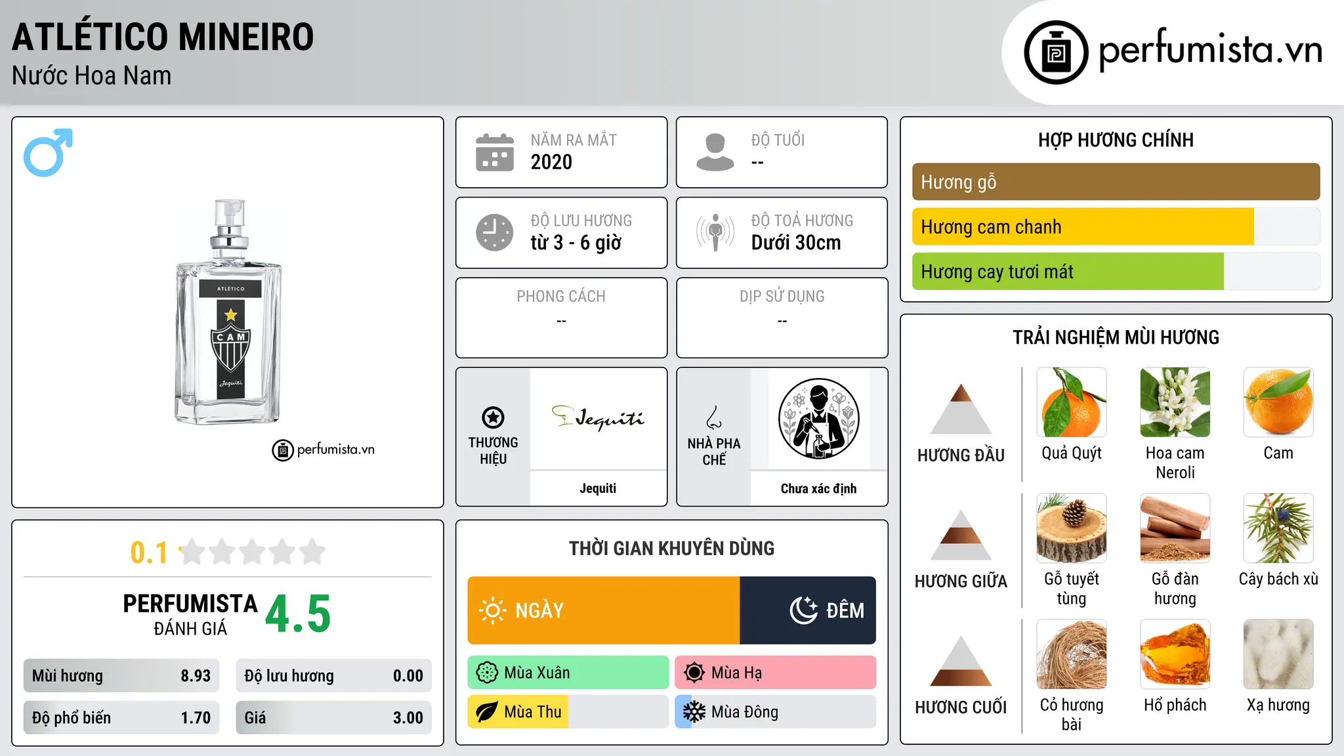This screenshot has width=1344, height=756.
Task: Click the Hương giữa pyramid icon
Action: click(961, 535)
